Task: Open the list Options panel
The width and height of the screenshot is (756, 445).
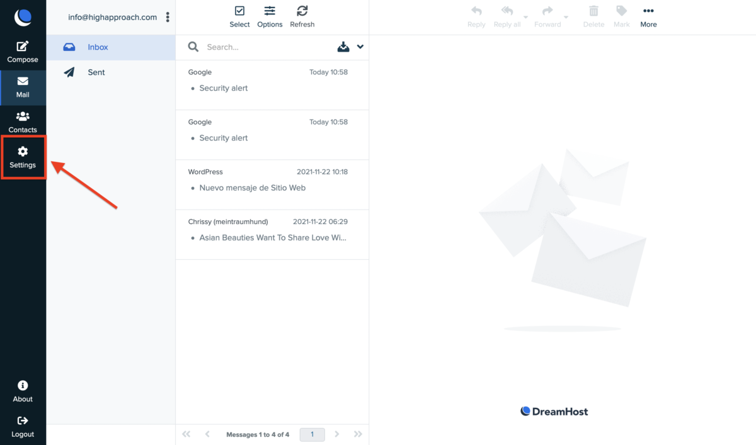Action: point(270,16)
